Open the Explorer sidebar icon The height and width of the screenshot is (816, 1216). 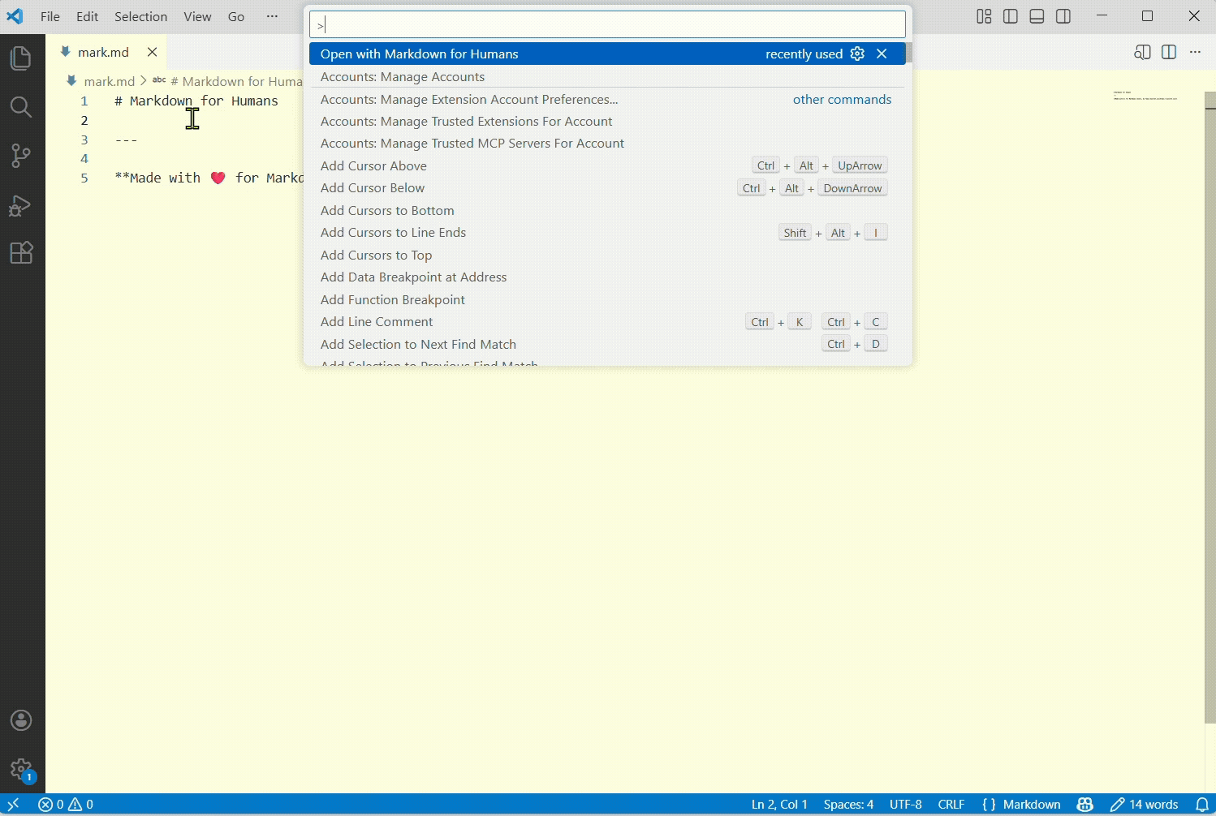click(20, 58)
